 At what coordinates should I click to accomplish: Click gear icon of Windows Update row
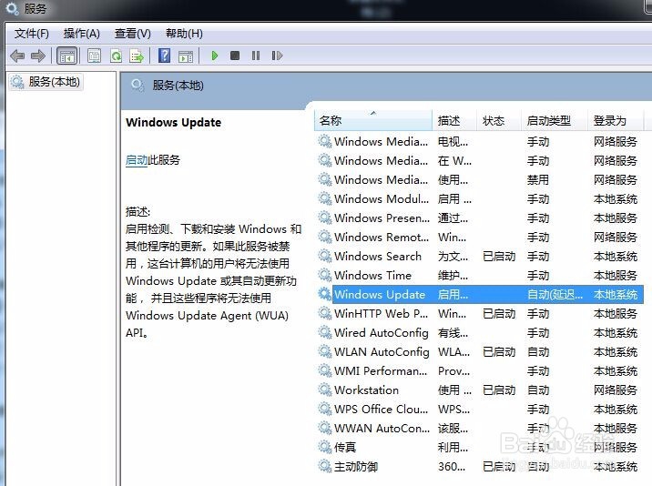pyautogui.click(x=325, y=294)
